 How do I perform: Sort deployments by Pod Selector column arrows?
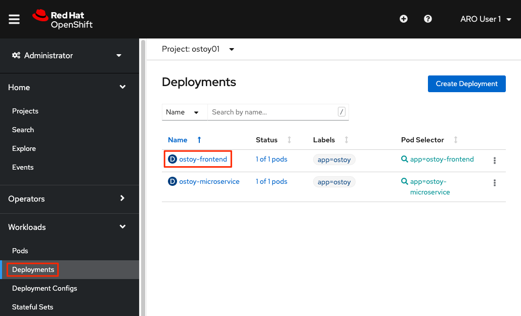coord(456,140)
